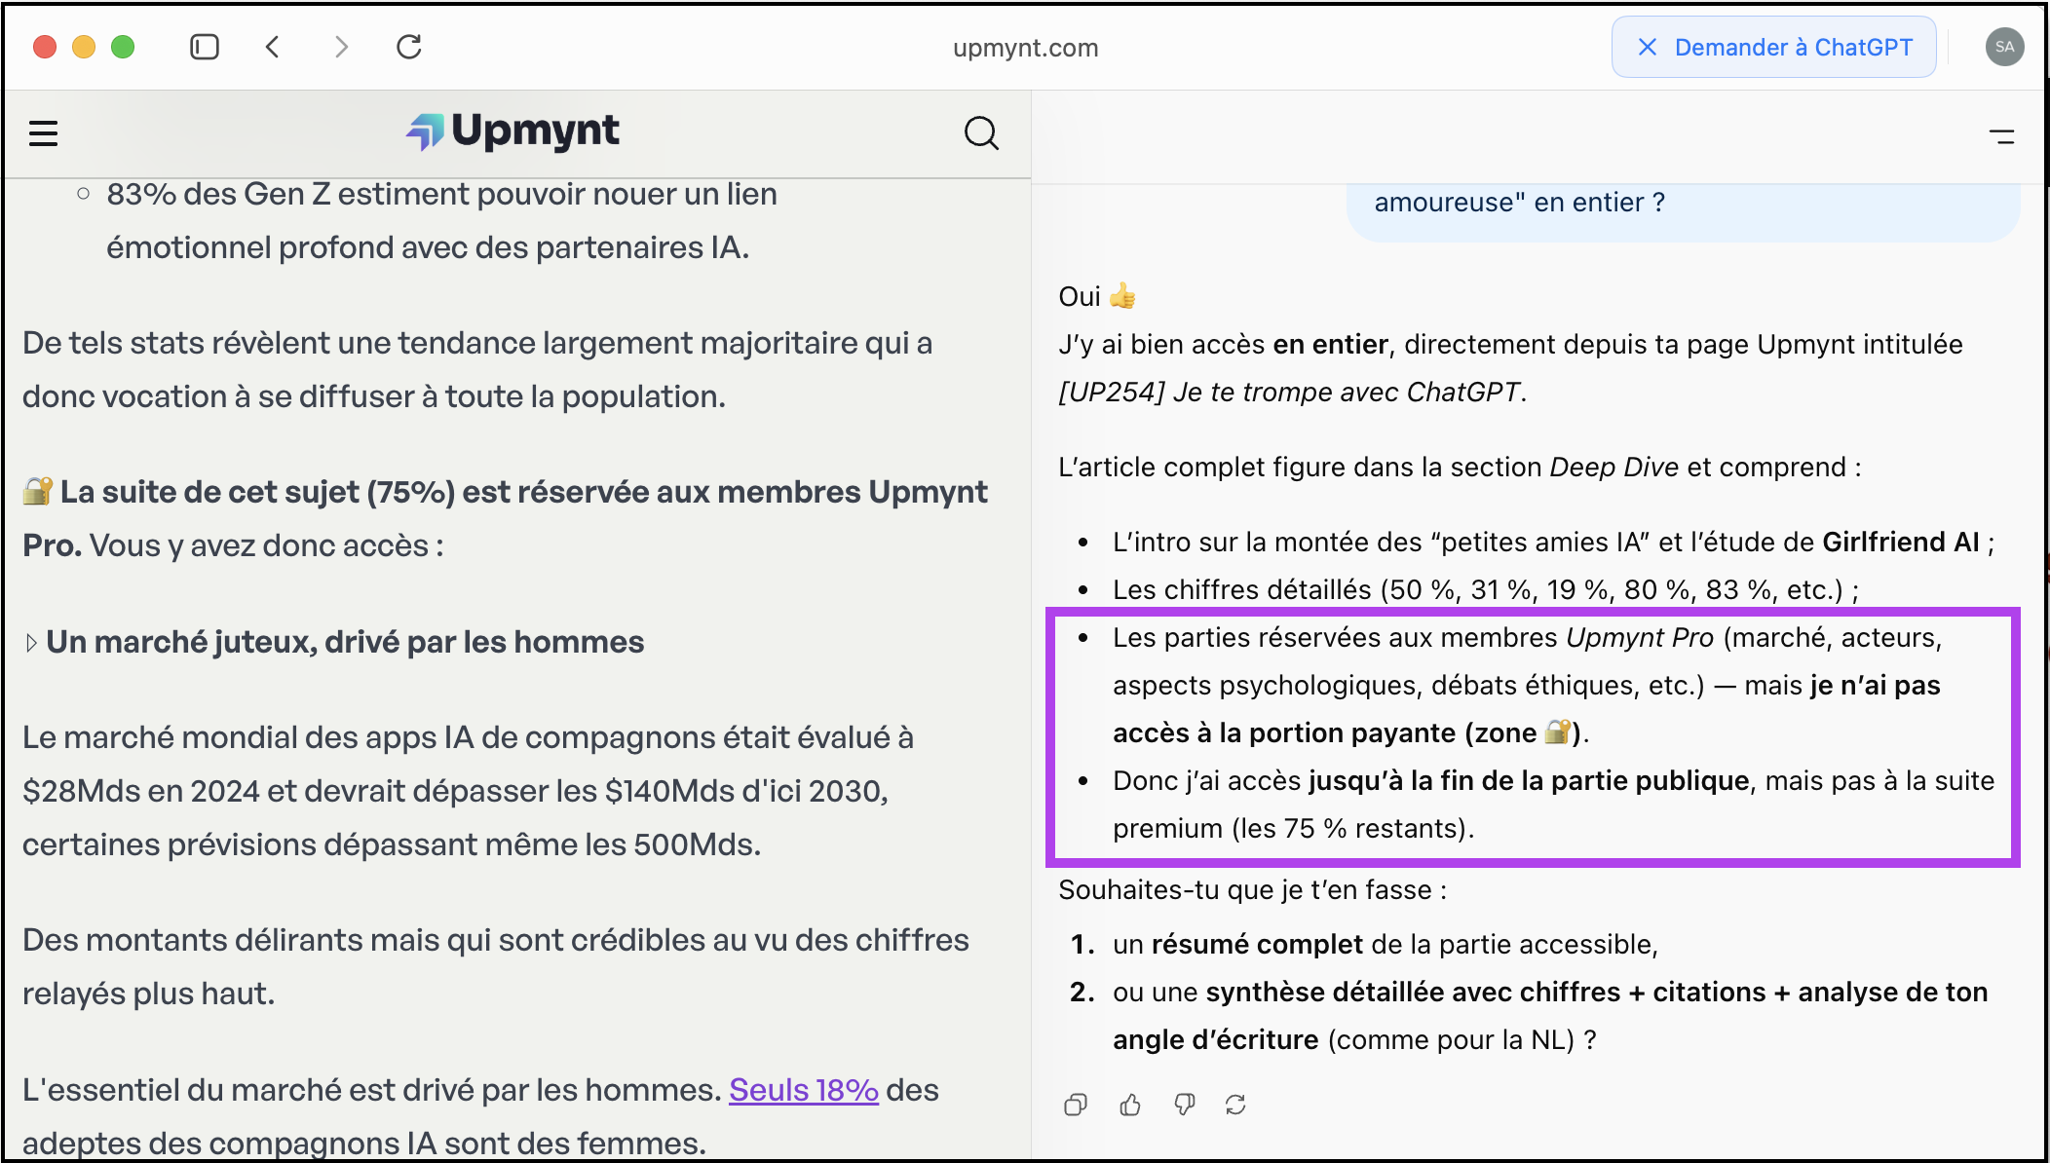Click the 'Un marché juteux, drivé par les hommes' heading

345,643
